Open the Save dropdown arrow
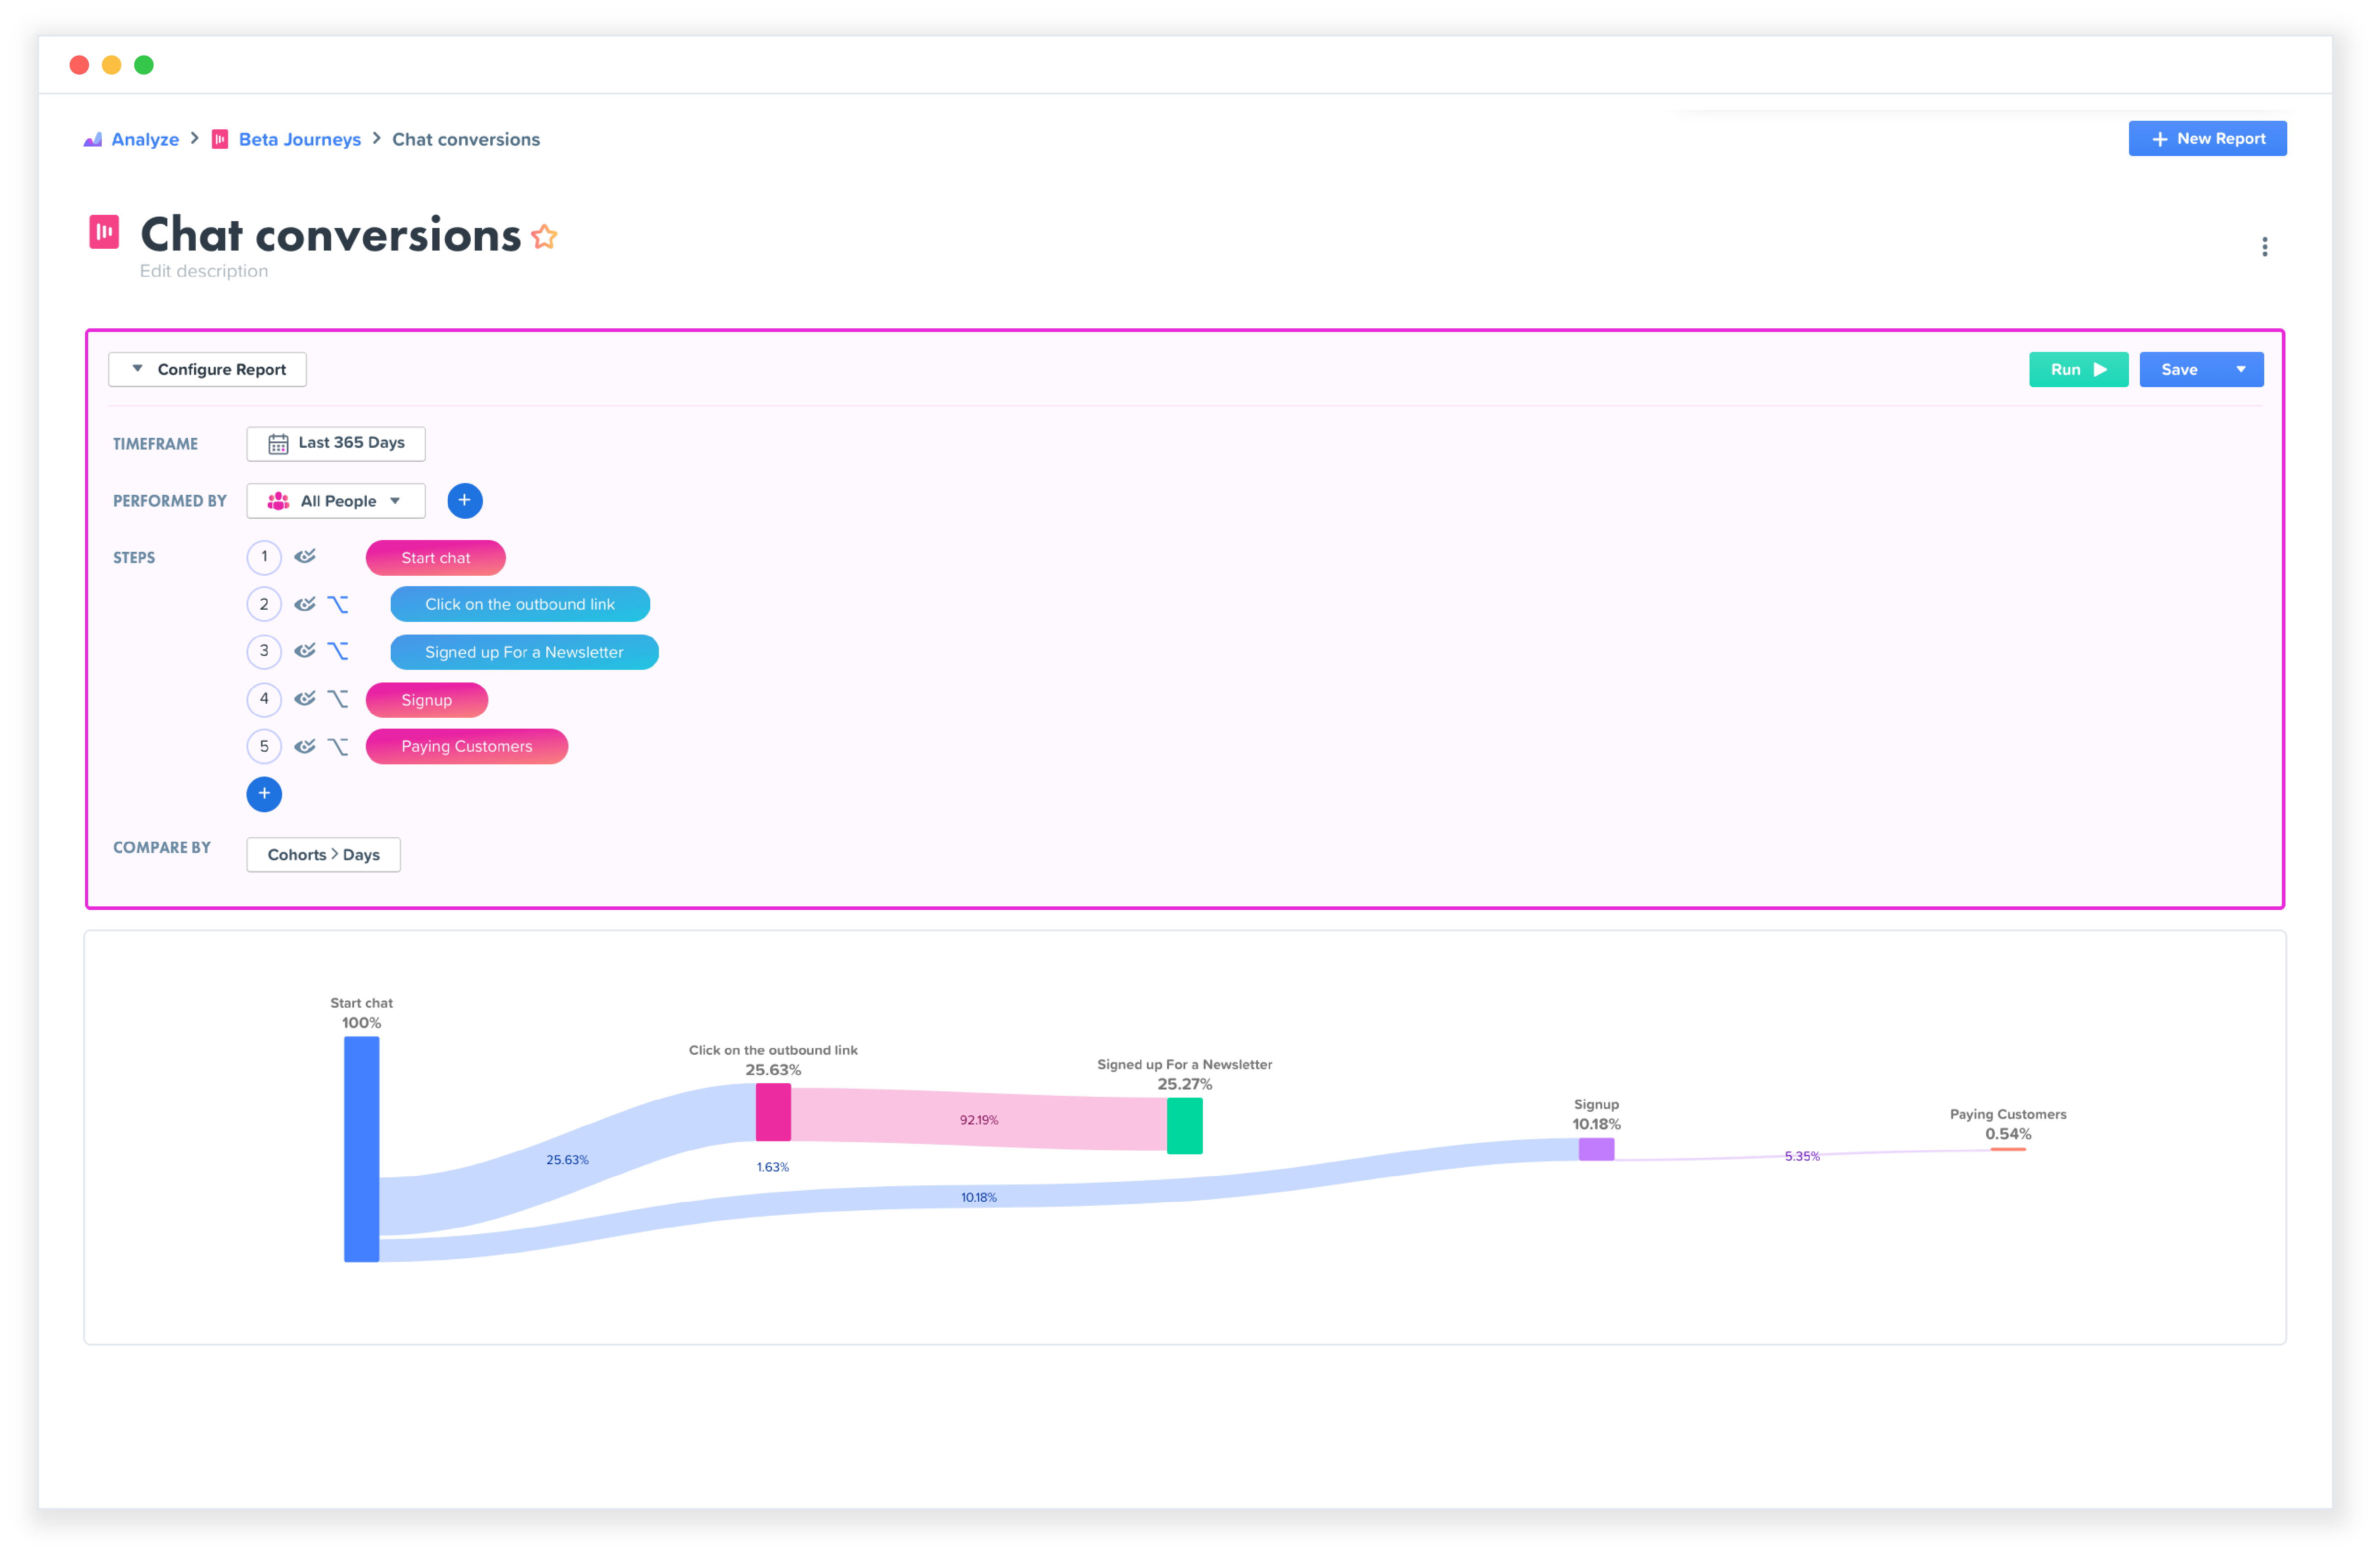 pos(2241,370)
